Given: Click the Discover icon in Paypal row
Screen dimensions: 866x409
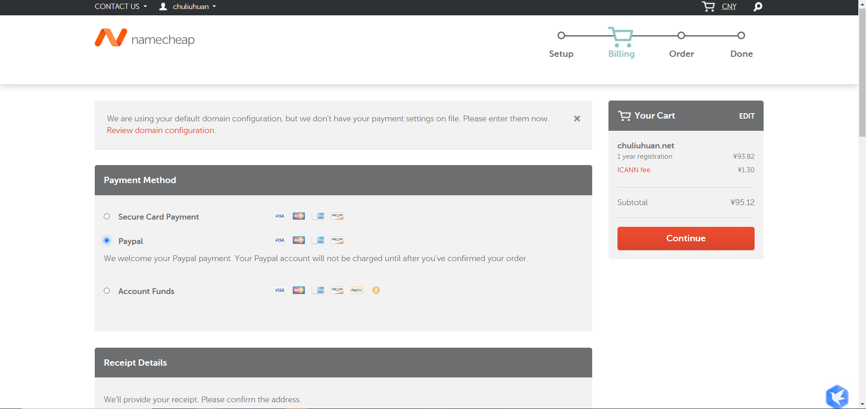Looking at the screenshot, I should pyautogui.click(x=337, y=240).
